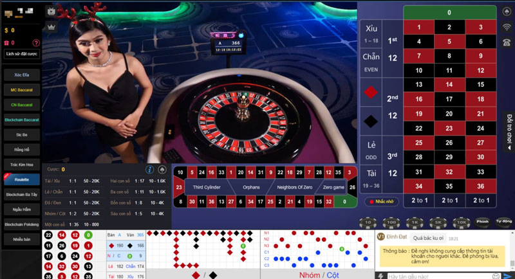515x279 pixels.
Task: Open the Nhiều bàn multi-table view
Action: [22, 239]
